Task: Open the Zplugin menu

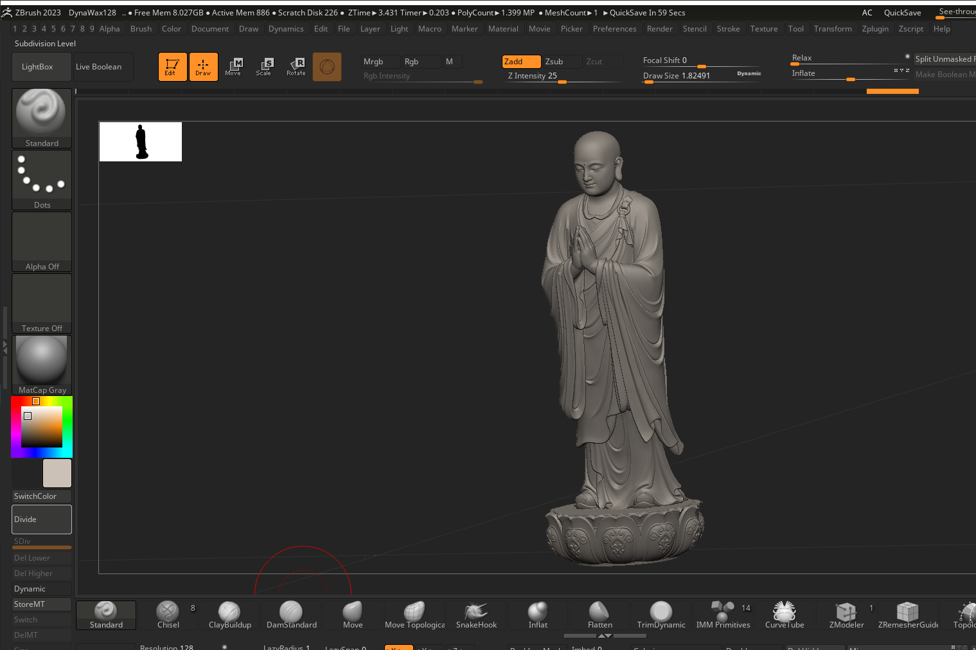Action: tap(875, 29)
